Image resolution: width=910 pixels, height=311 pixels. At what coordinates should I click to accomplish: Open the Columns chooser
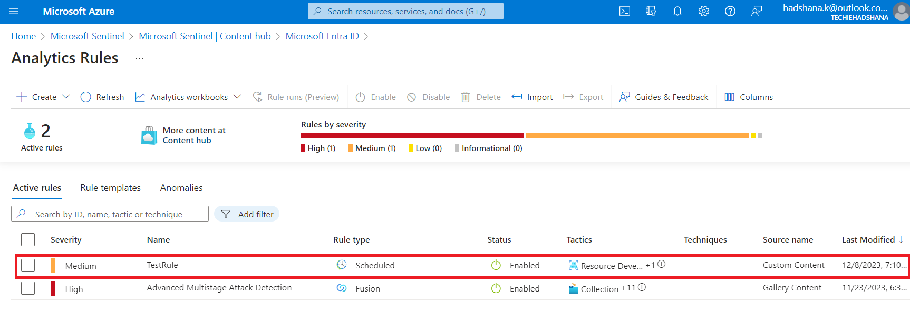(x=749, y=97)
